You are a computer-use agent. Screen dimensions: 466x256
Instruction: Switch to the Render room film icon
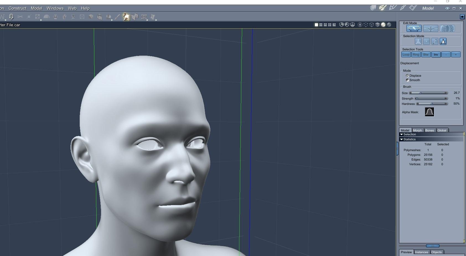click(x=413, y=8)
